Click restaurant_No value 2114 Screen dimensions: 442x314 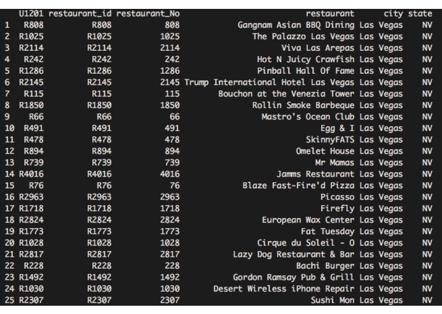tap(170, 48)
